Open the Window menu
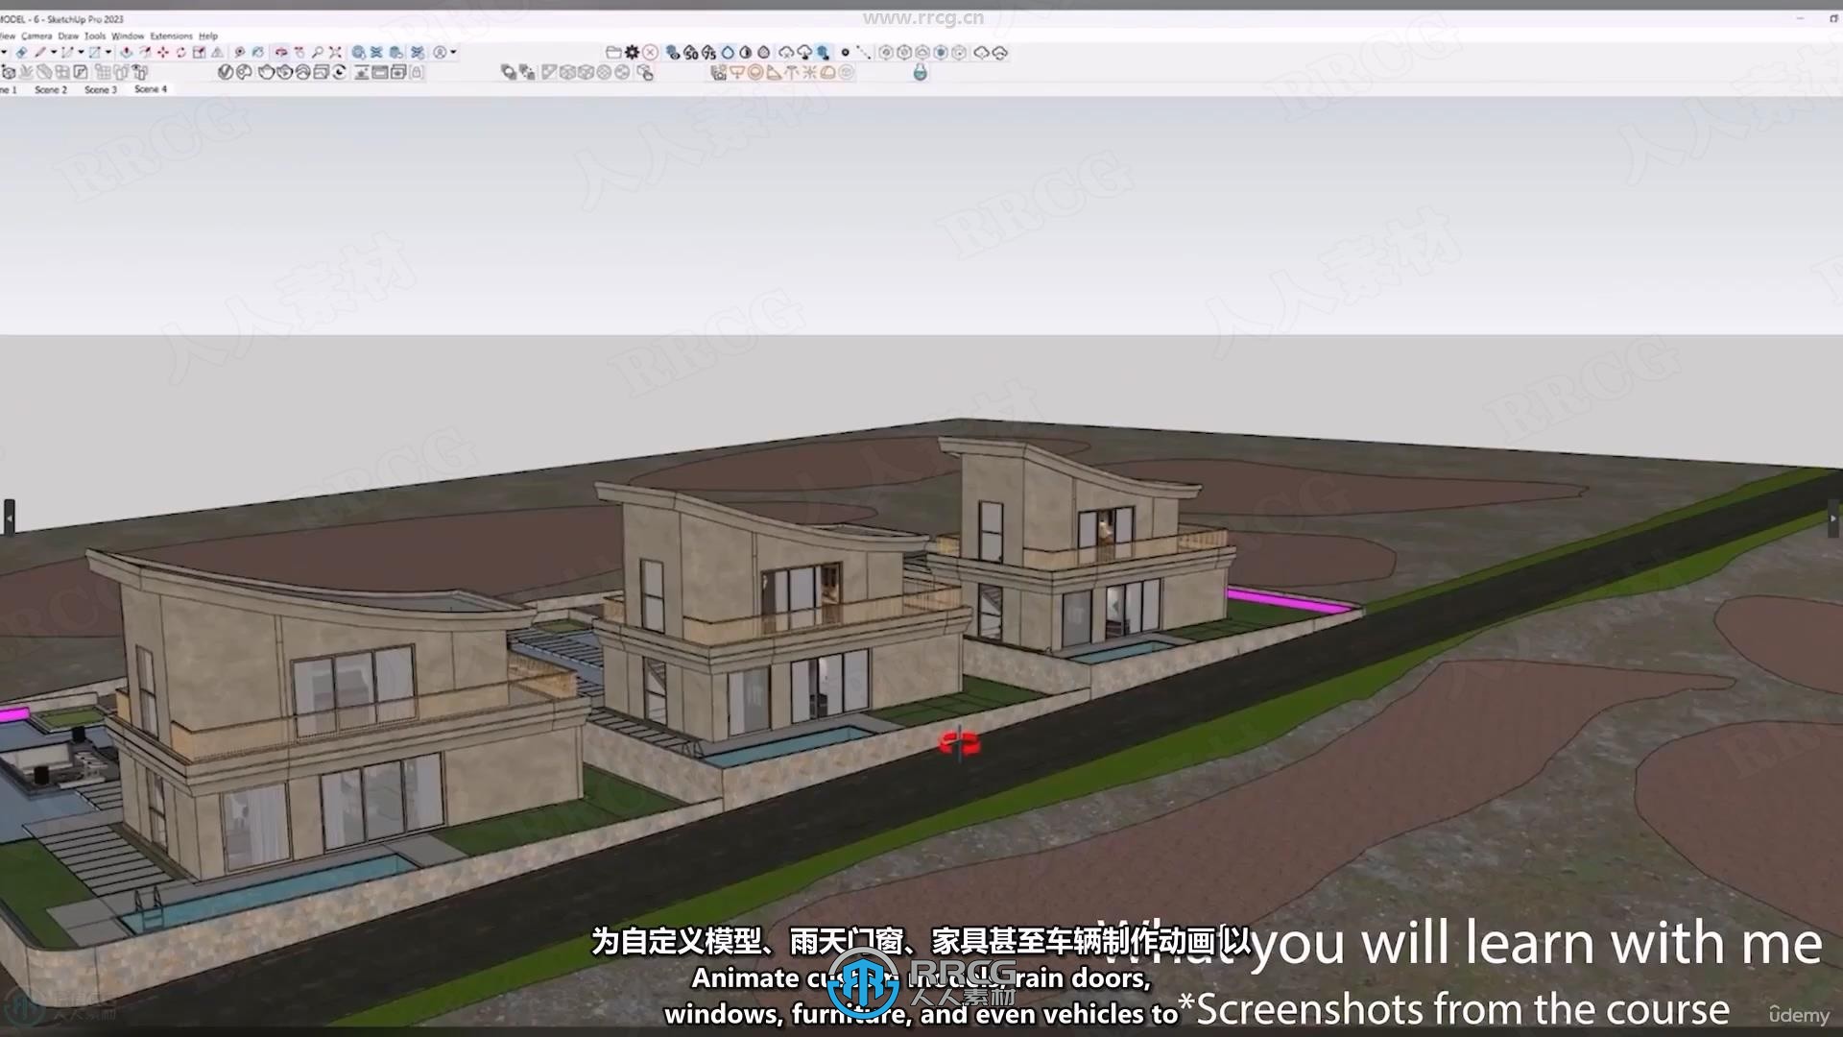1843x1037 pixels. (x=128, y=36)
